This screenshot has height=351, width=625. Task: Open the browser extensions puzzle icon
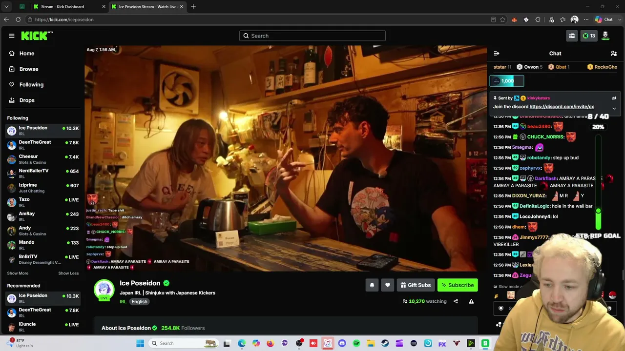(538, 19)
